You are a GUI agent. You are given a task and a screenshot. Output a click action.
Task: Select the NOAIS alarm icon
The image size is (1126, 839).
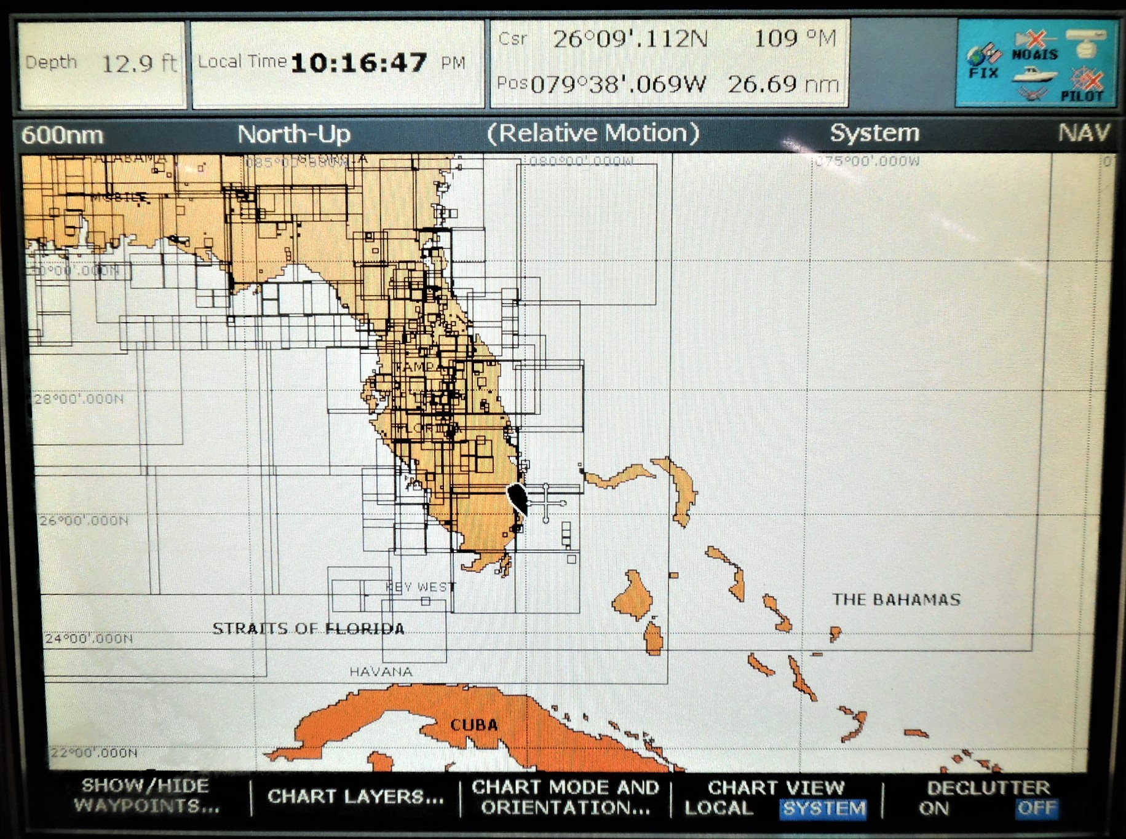[x=1034, y=39]
